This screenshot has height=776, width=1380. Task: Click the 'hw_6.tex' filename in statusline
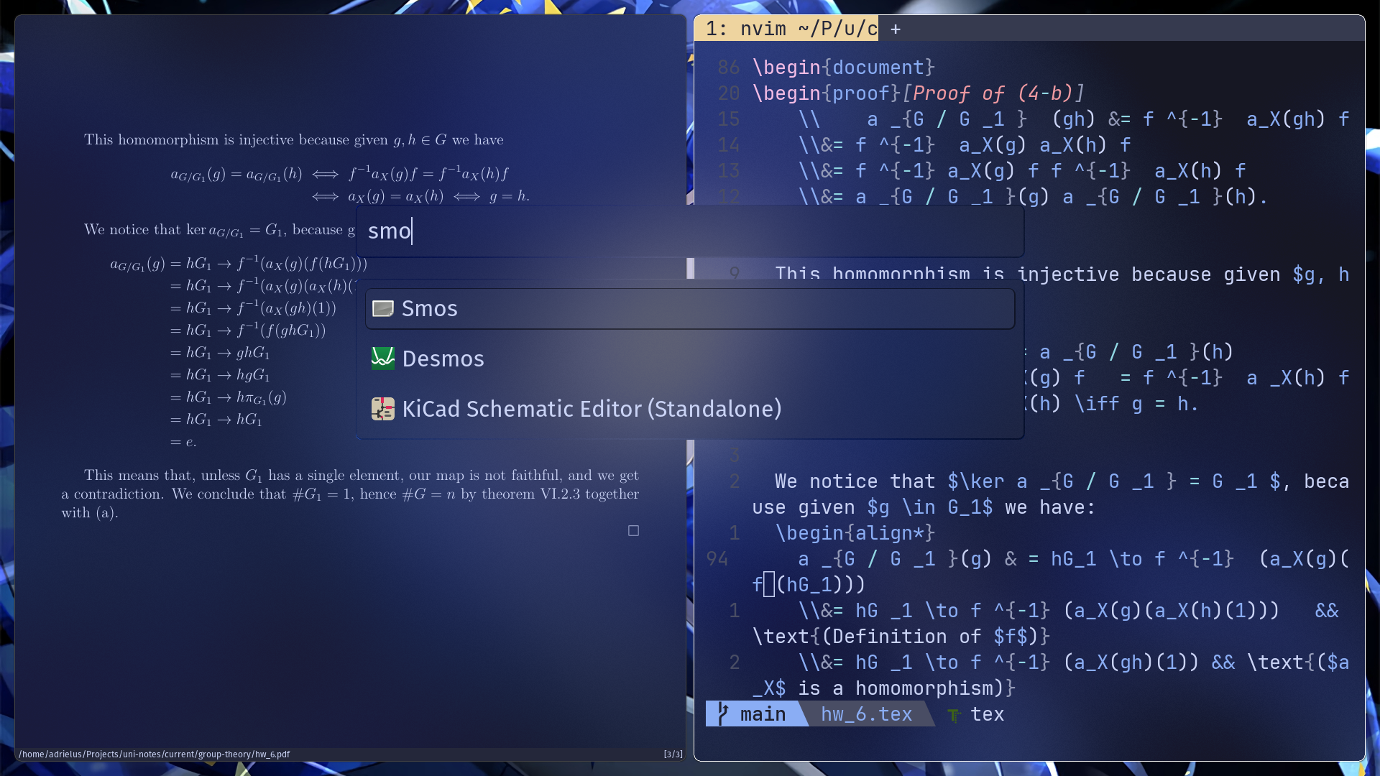coord(866,714)
